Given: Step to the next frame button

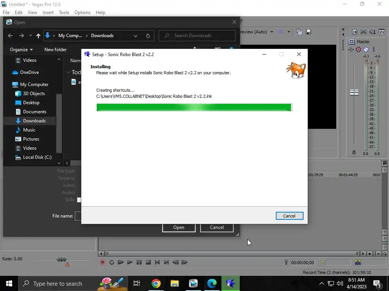Looking at the screenshot, I should (x=185, y=262).
